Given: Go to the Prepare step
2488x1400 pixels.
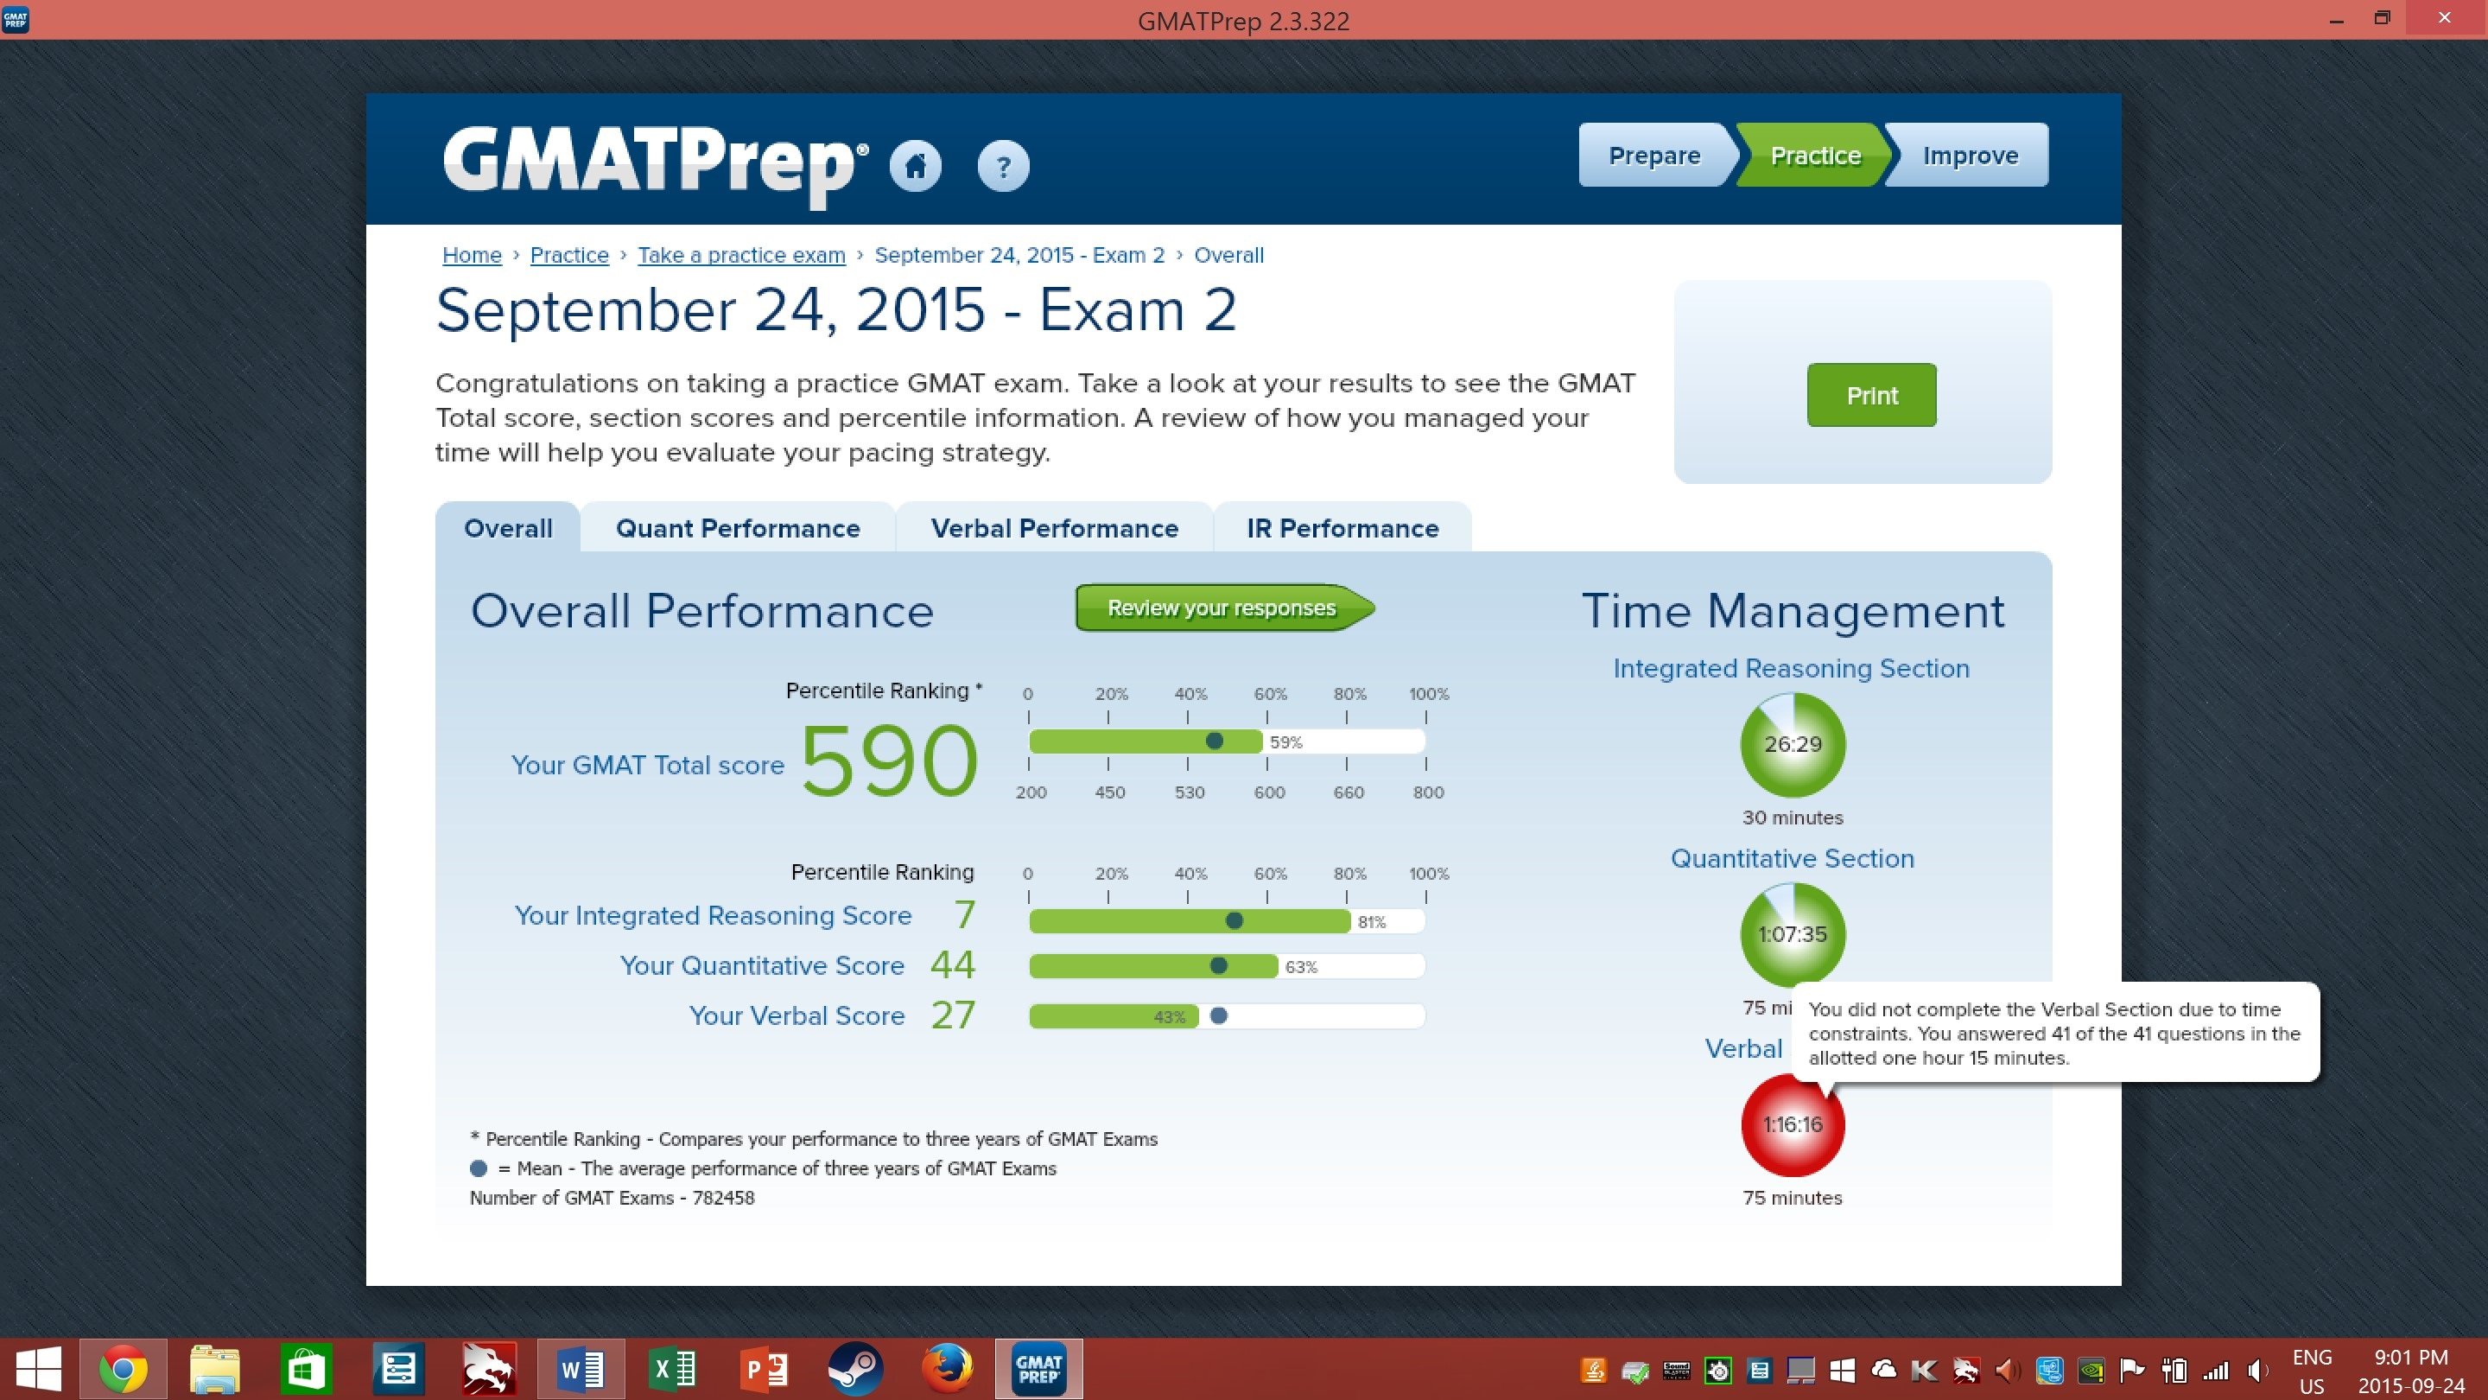Looking at the screenshot, I should tap(1653, 156).
